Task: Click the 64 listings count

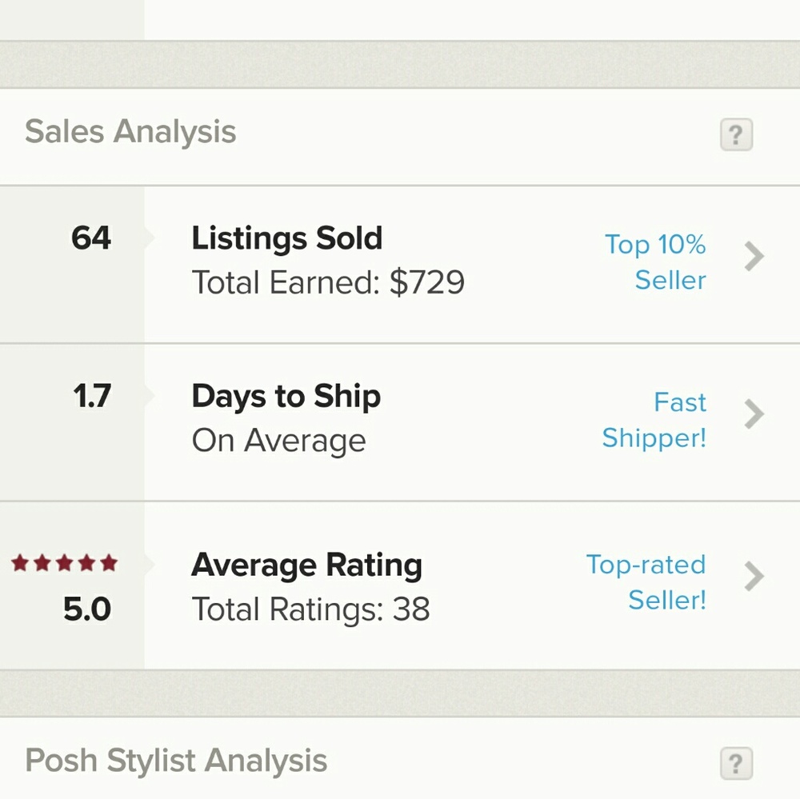Action: tap(91, 238)
